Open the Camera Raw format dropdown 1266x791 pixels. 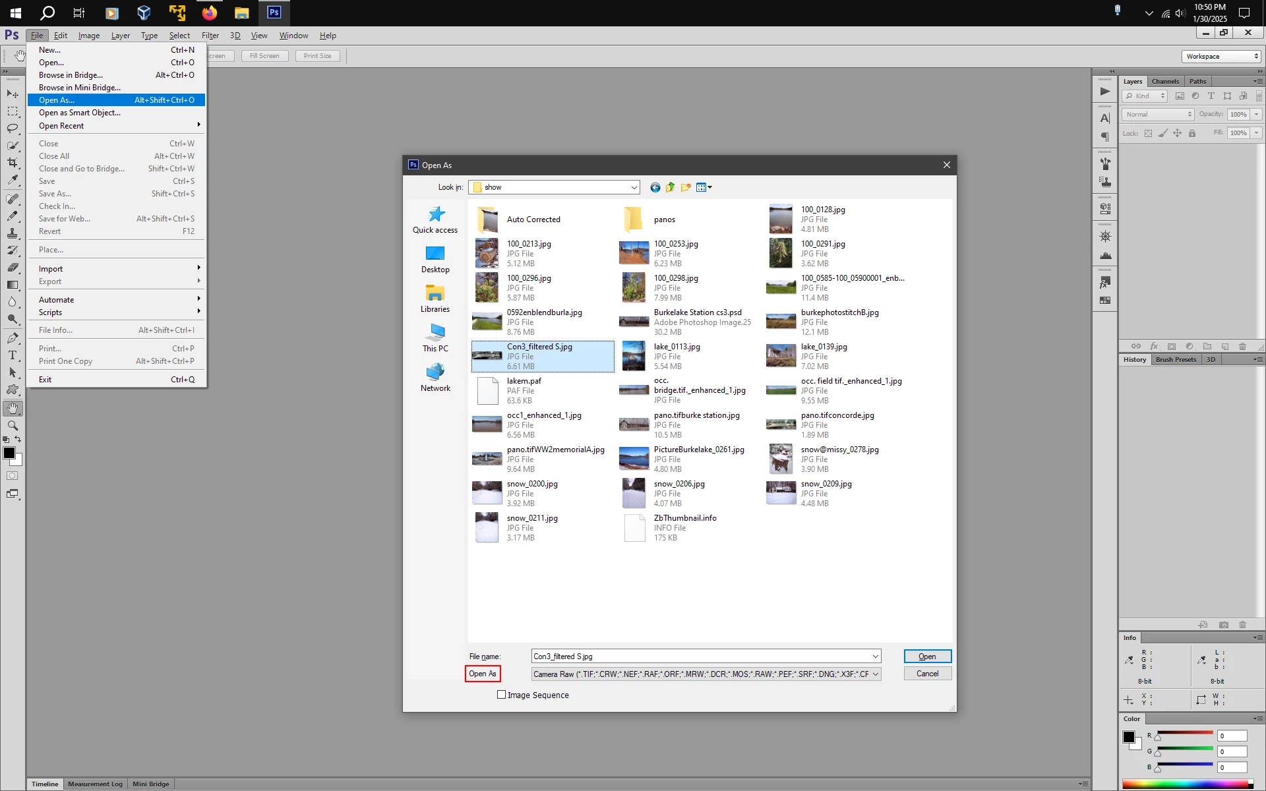coord(875,674)
